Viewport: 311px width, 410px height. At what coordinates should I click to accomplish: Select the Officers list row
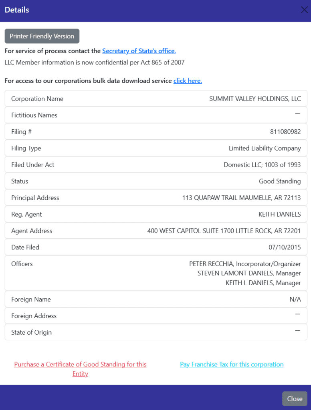[155, 273]
